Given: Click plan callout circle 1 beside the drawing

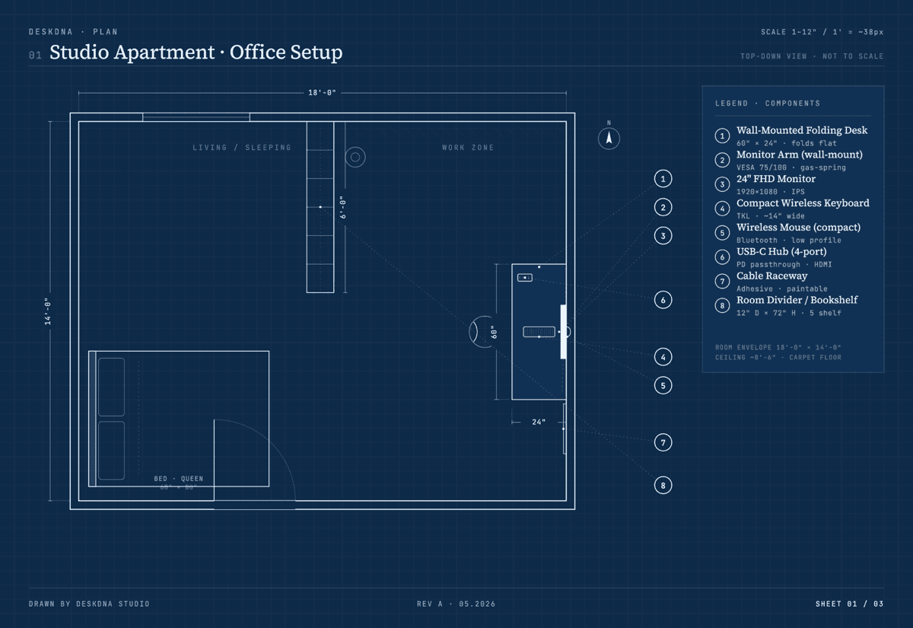Looking at the screenshot, I should [663, 179].
